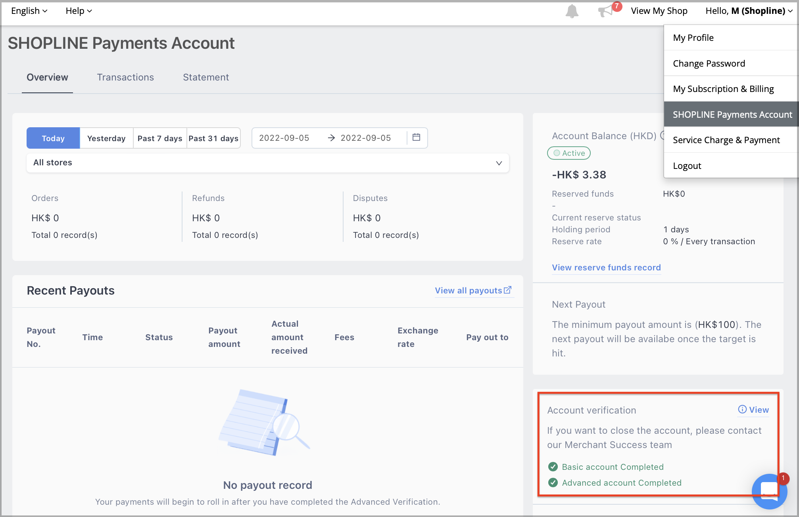Click the info icon beside Account verification View

click(x=742, y=409)
